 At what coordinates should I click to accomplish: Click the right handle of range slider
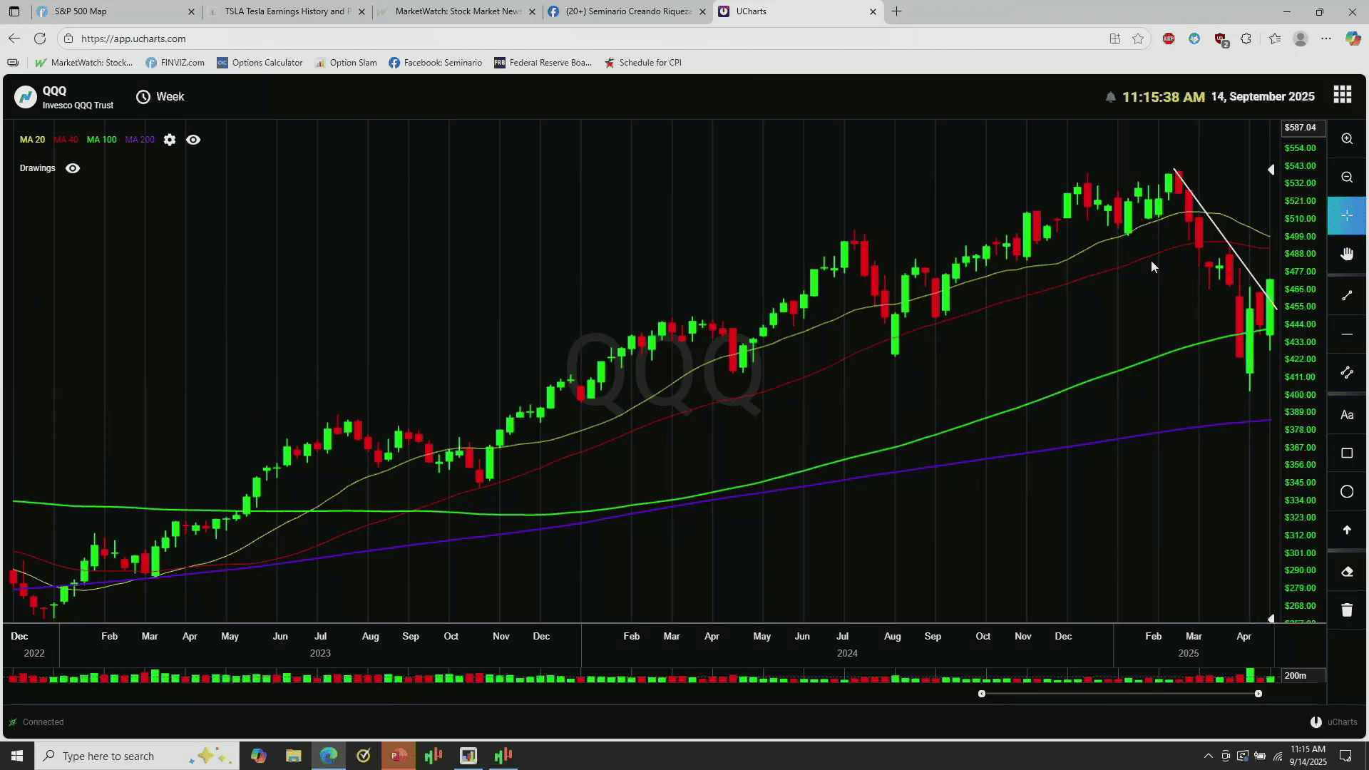(1258, 694)
